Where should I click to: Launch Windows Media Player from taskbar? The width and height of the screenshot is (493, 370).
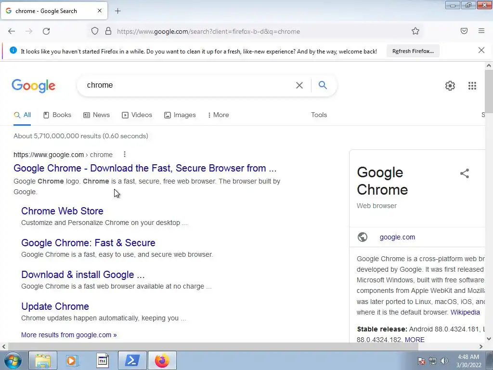coord(72,360)
